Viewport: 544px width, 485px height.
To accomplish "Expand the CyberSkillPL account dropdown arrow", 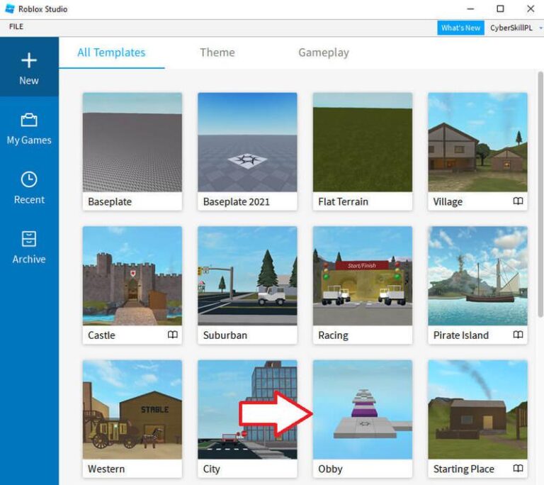I will 540,28.
